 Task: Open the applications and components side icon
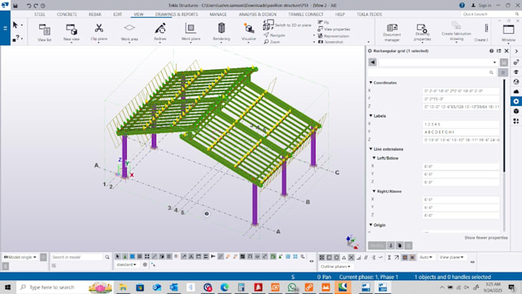point(516,121)
